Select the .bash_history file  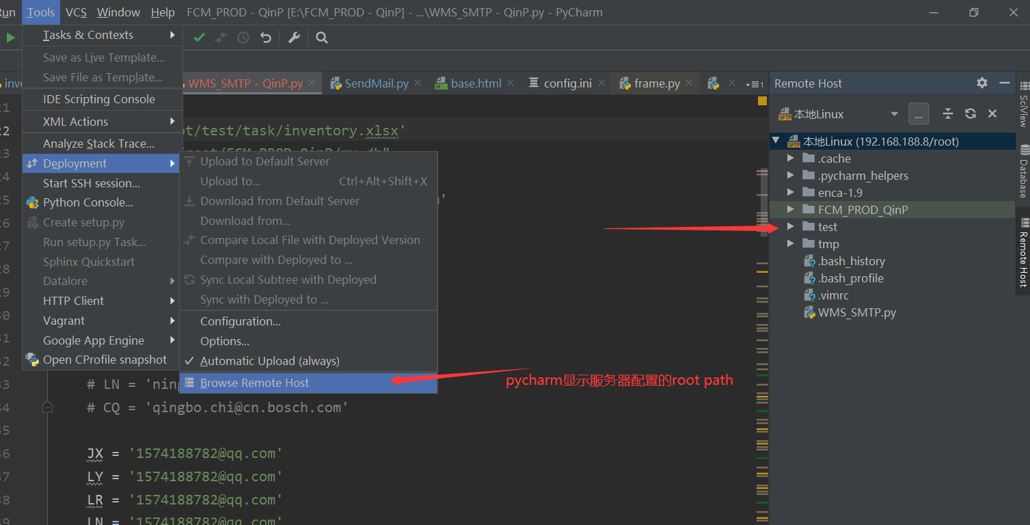851,261
